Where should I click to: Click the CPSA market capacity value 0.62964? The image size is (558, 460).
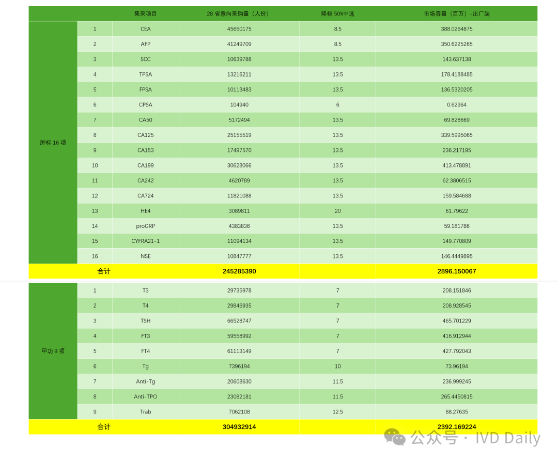[x=456, y=105]
